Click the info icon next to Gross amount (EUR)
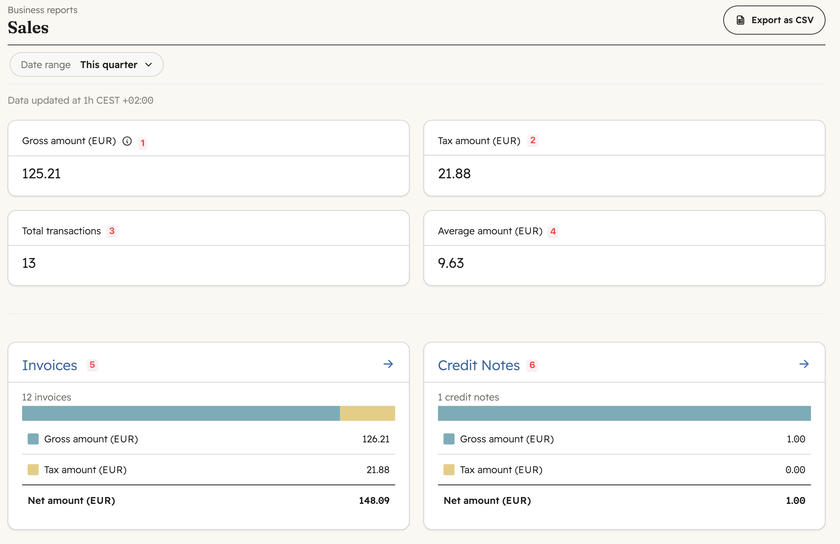 tap(127, 141)
